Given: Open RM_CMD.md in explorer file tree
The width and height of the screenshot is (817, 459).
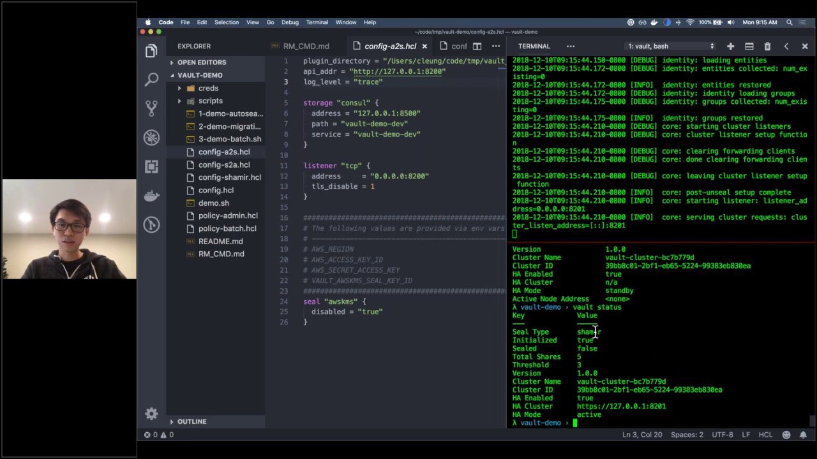Looking at the screenshot, I should (x=221, y=254).
